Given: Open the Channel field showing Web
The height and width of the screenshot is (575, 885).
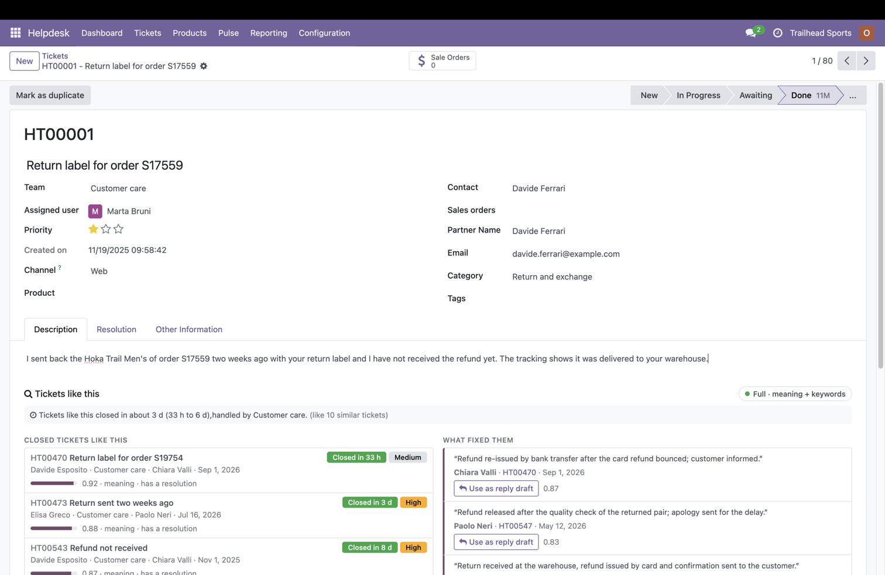Looking at the screenshot, I should [258, 271].
